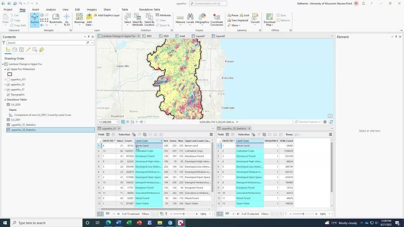Collapse the Landuse Change in Upper Fox map
Image resolution: width=404 pixels, height=227 pixels.
3,64
